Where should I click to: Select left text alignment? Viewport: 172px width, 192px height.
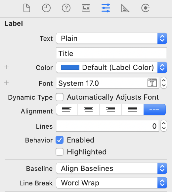67,110
